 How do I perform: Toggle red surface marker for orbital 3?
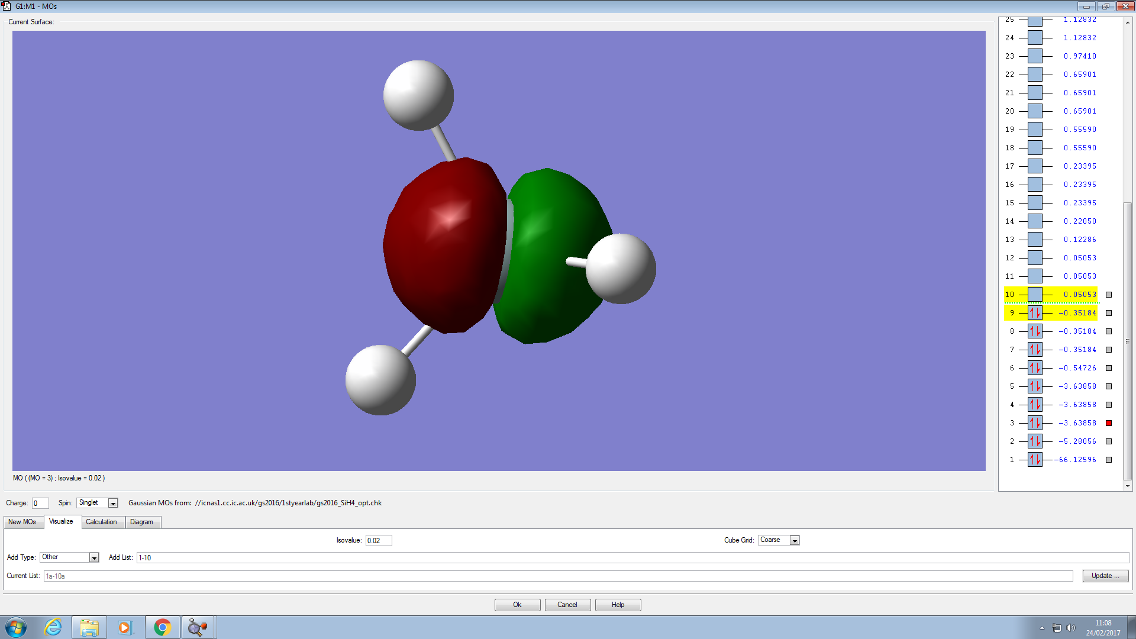1109,423
